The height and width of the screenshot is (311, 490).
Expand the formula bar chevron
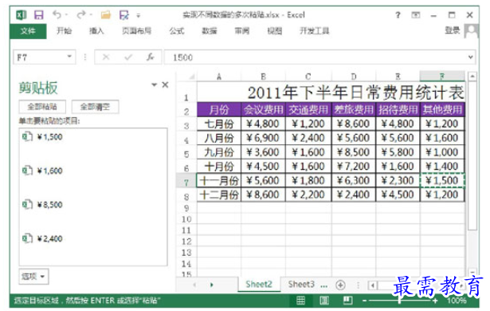pos(470,57)
